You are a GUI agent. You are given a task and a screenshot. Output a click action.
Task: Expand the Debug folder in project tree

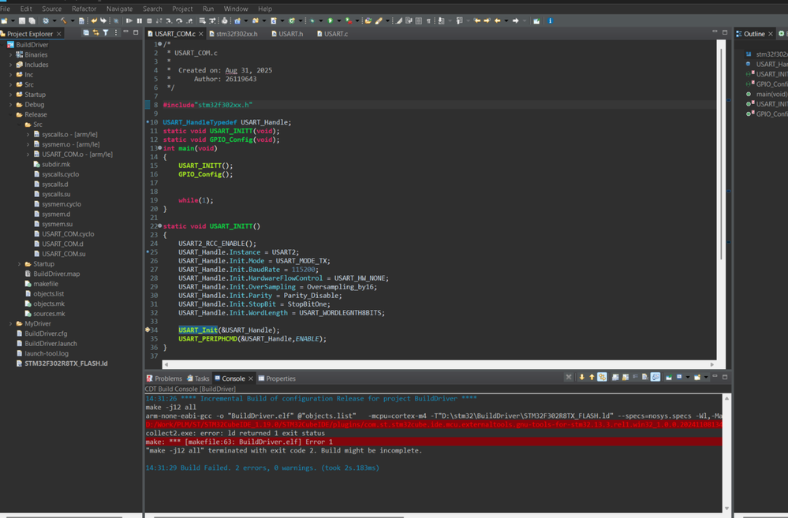tap(11, 104)
